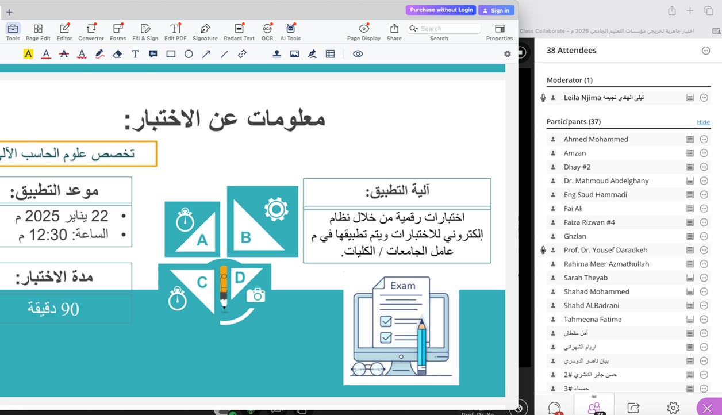
Task: Add a comment note annotation
Action: point(153,54)
